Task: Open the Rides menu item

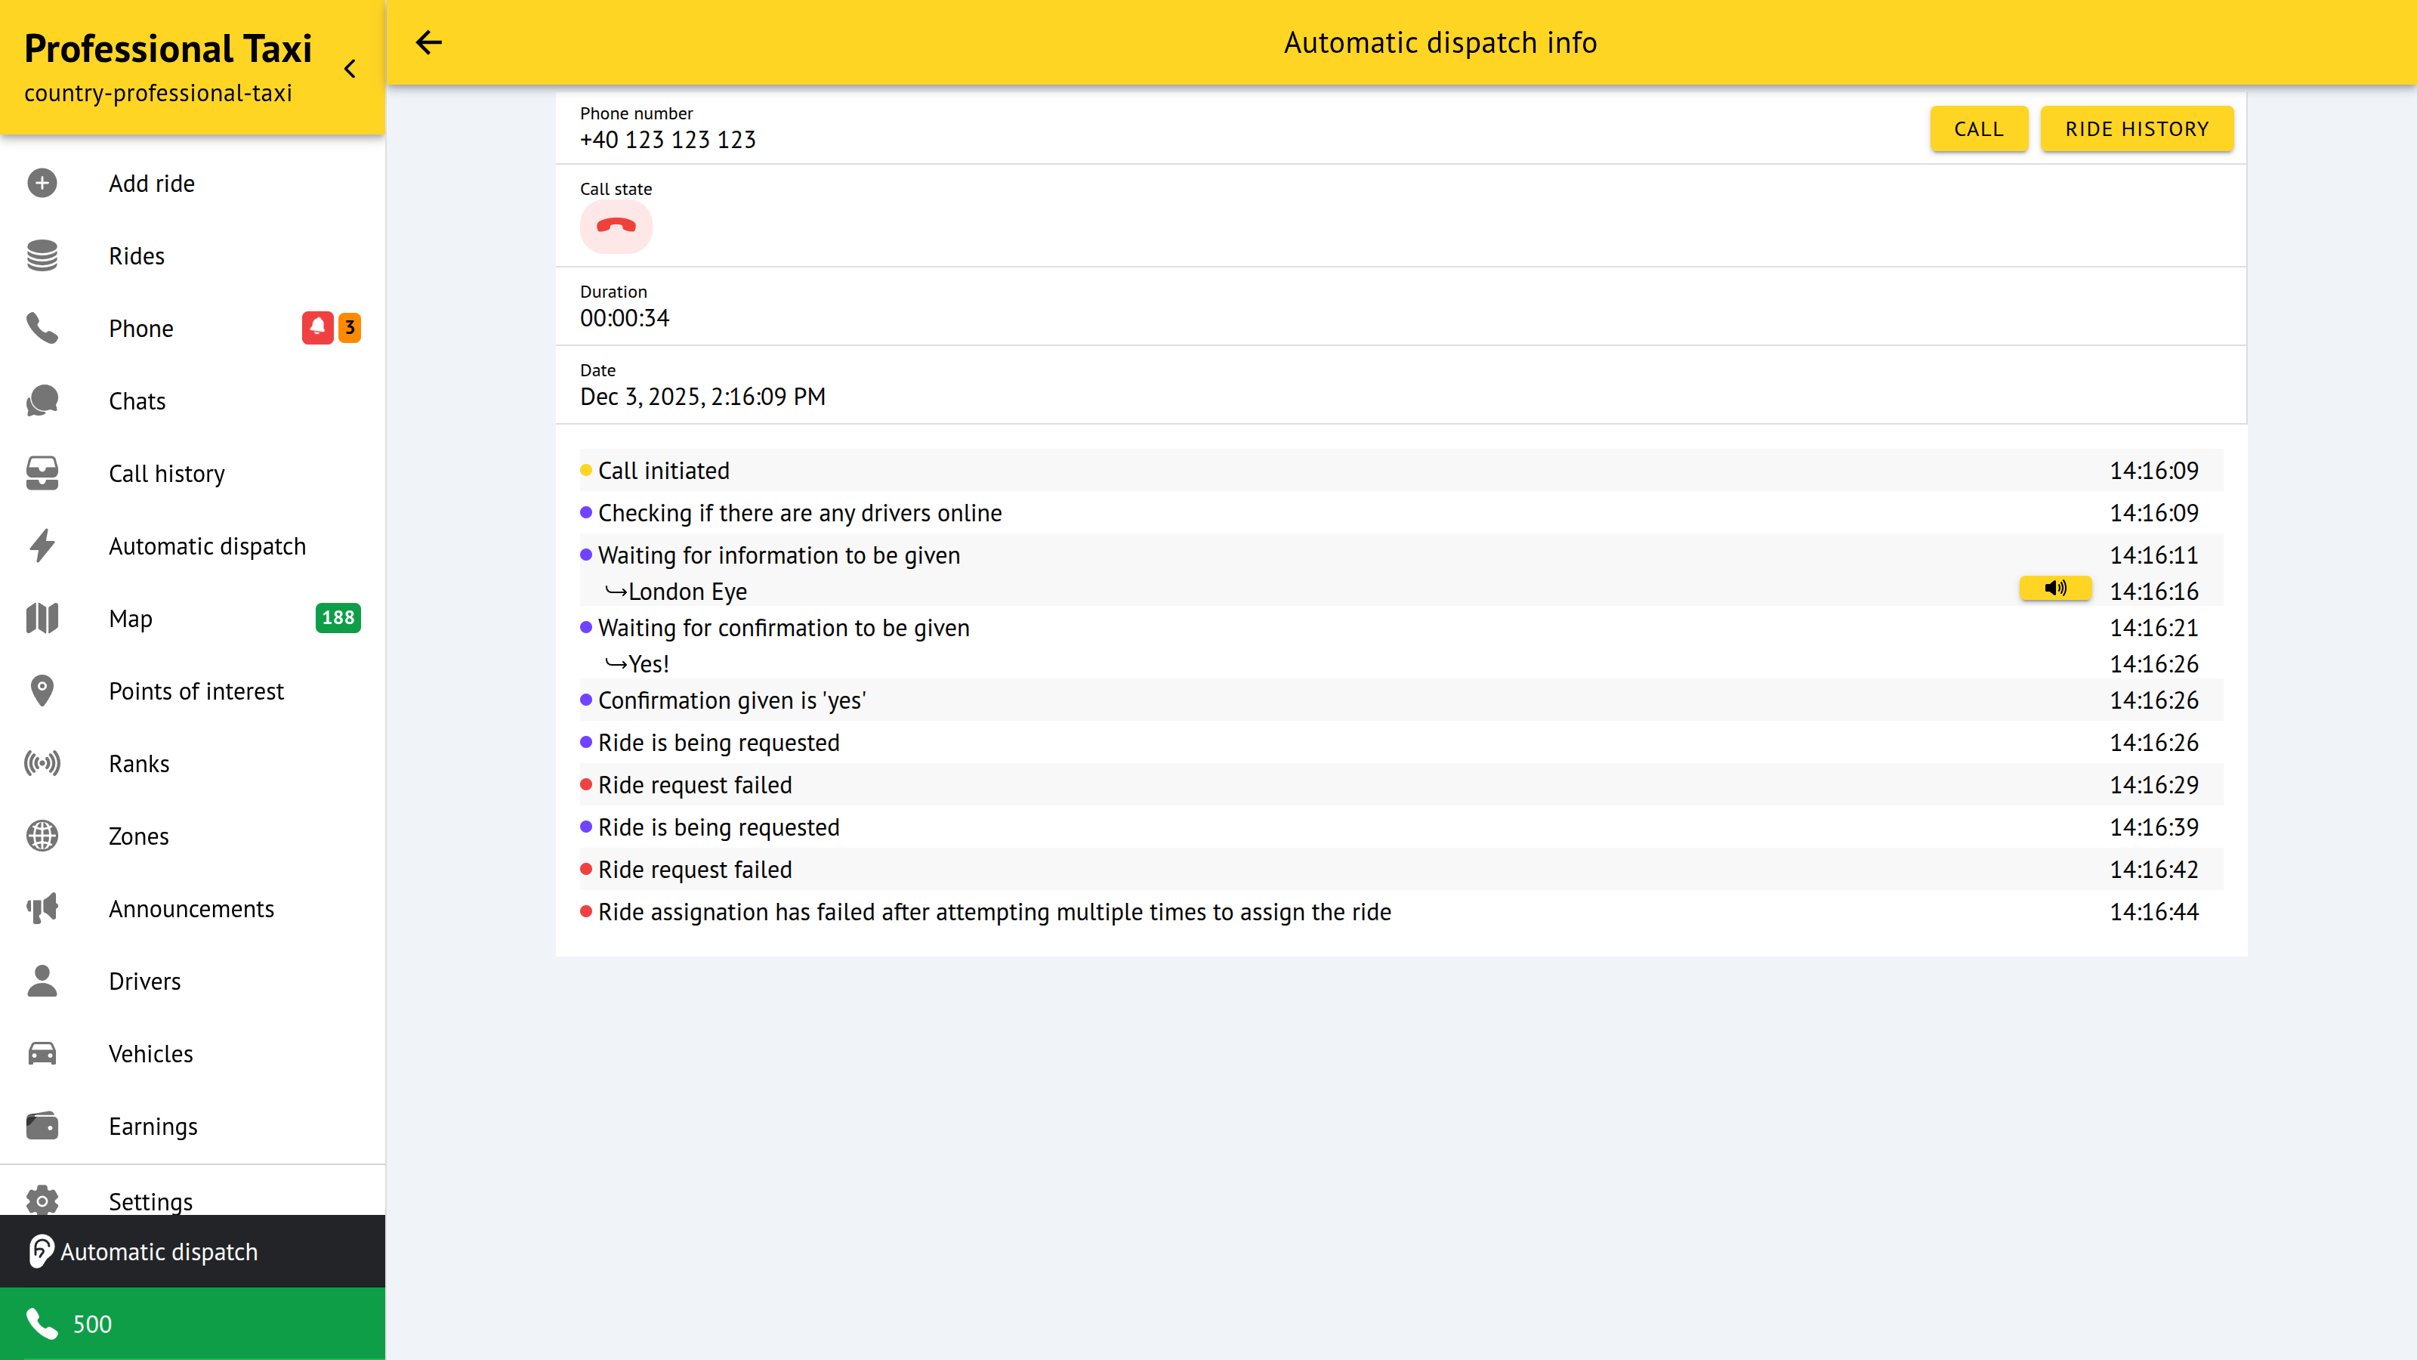Action: [x=136, y=256]
